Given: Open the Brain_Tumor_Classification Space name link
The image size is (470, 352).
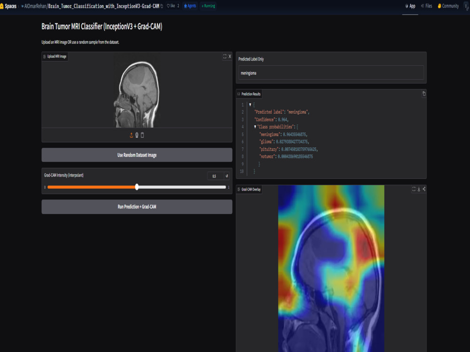Looking at the screenshot, I should click(103, 6).
